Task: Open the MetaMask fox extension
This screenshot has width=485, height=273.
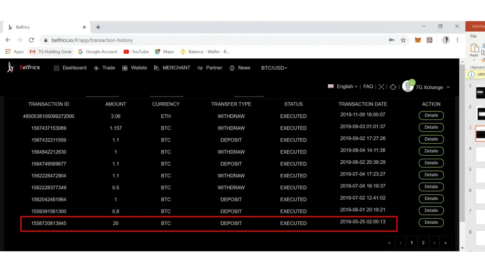Action: click(418, 40)
